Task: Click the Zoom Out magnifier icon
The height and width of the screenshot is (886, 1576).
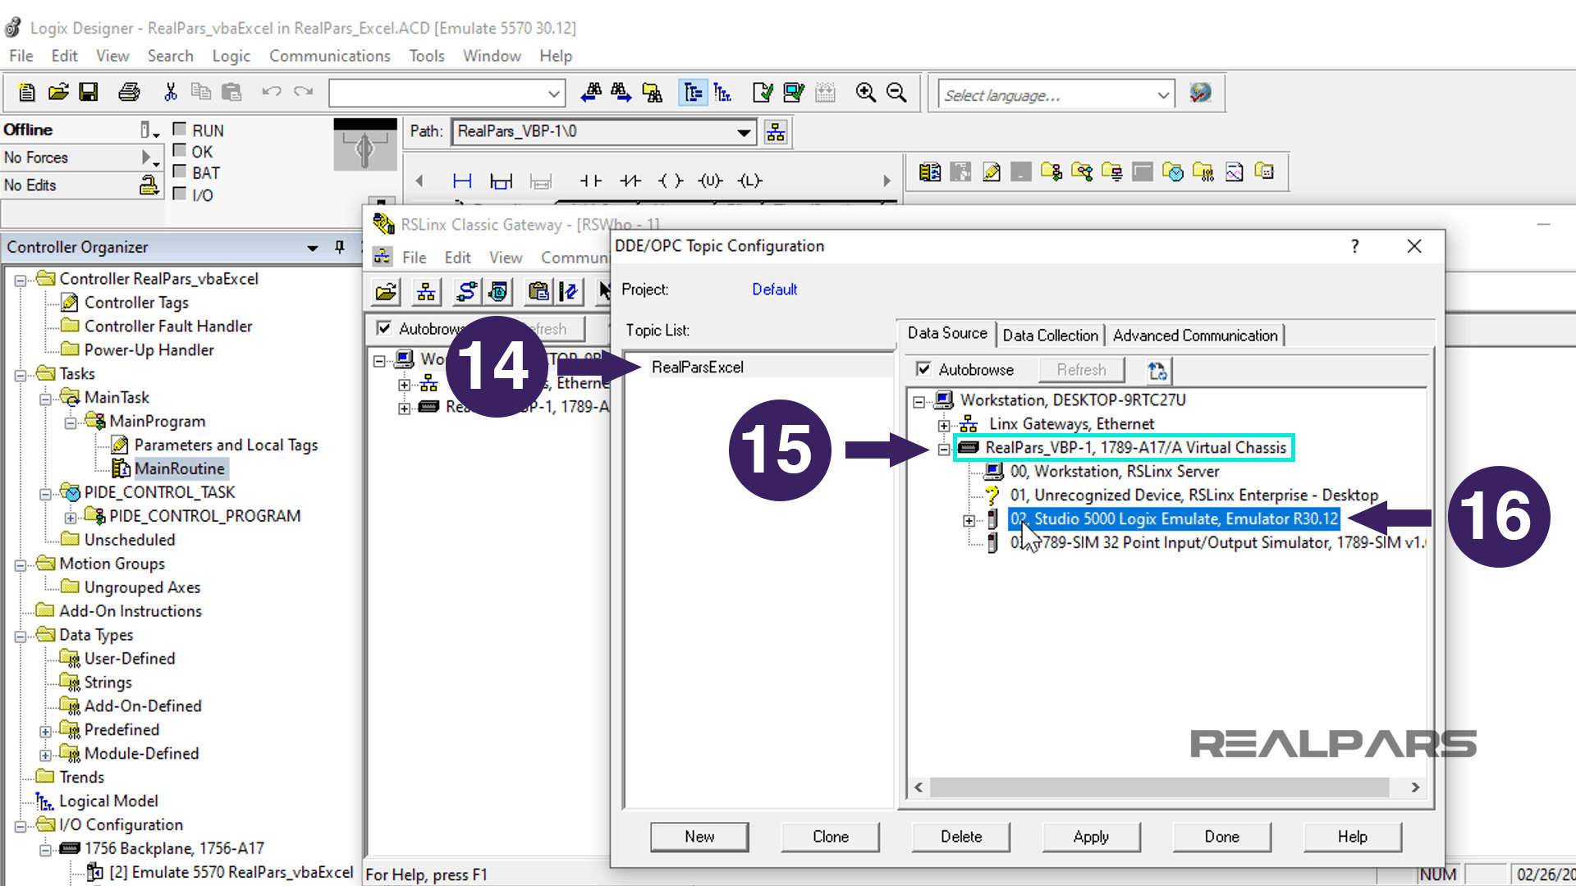Action: (896, 93)
